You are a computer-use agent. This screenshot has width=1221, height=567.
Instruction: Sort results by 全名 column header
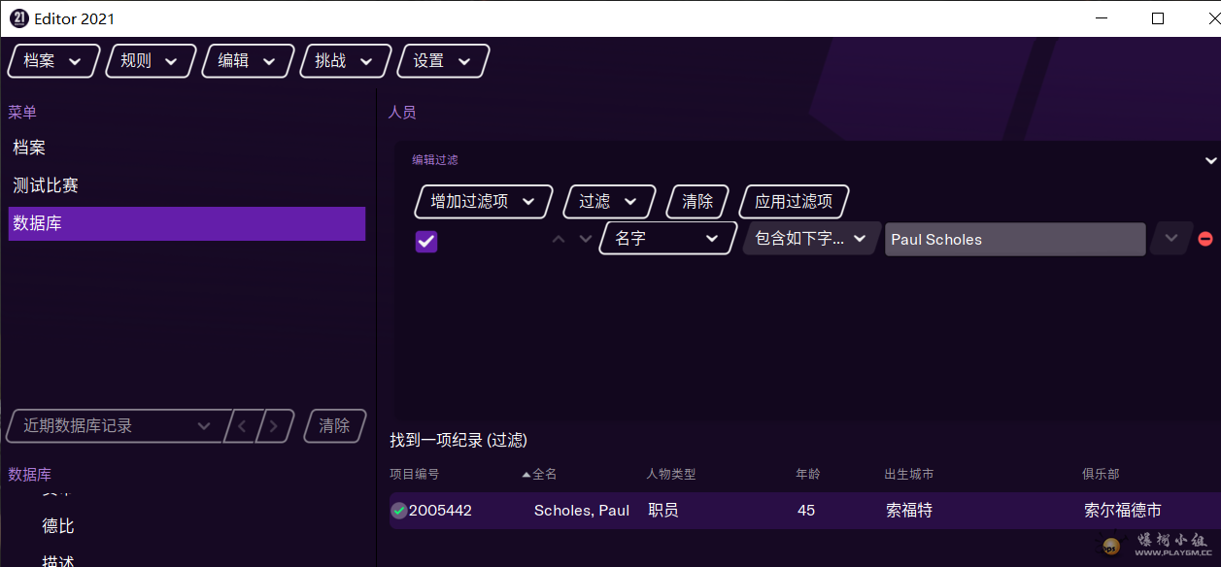pos(544,474)
